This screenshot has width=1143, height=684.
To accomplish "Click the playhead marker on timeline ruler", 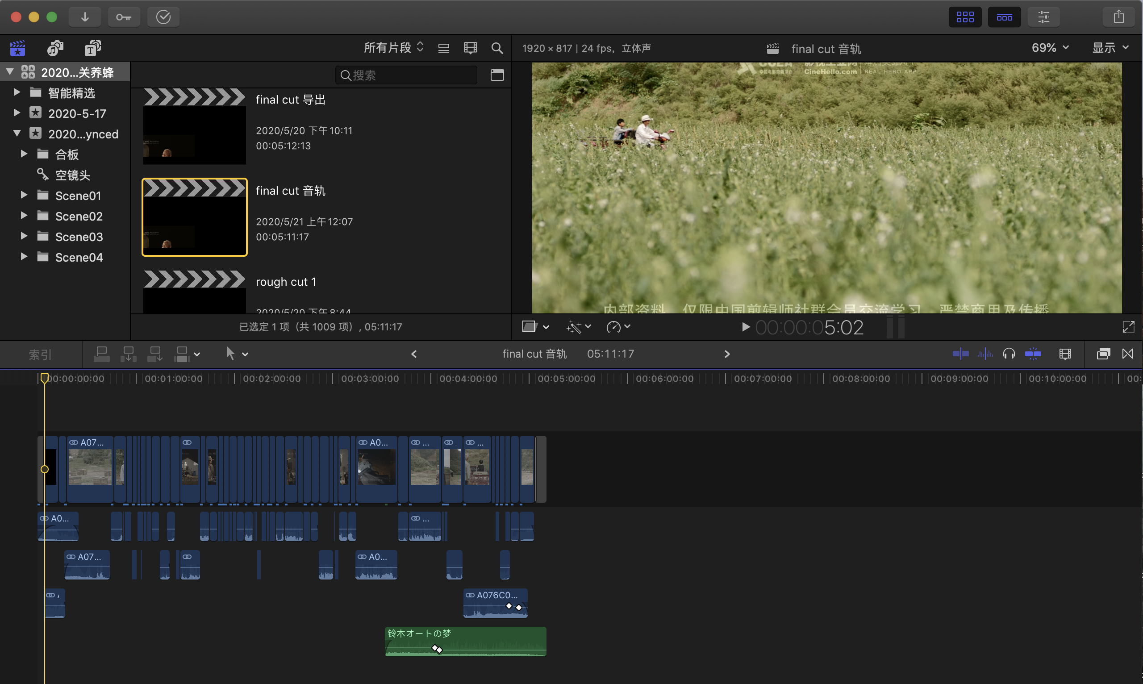I will 44,378.
